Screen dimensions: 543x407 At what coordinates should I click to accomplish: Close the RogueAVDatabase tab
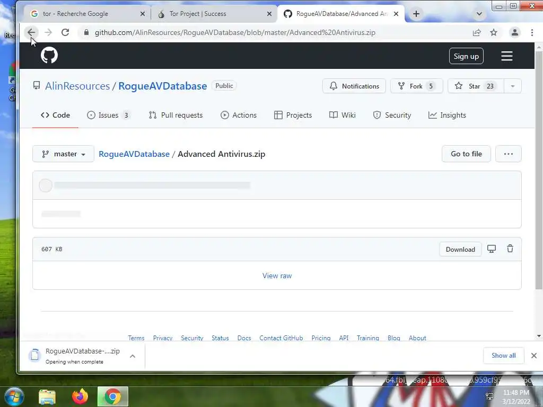pos(396,14)
